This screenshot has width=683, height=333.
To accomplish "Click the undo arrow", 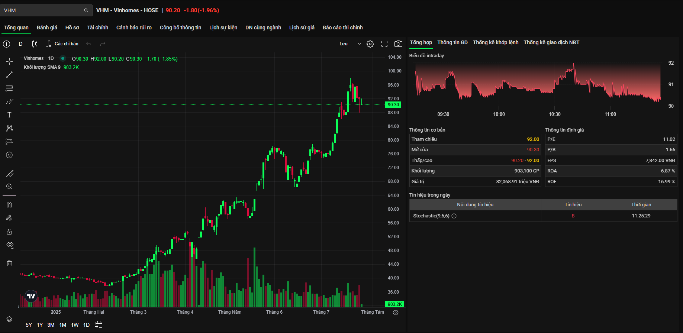I will (89, 44).
